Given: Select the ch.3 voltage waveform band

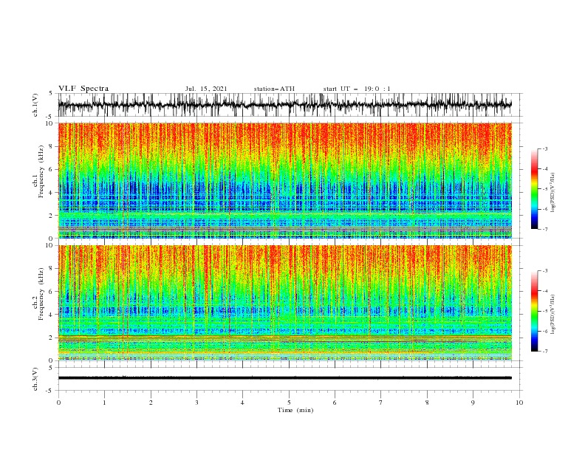Looking at the screenshot, I should coord(284,378).
